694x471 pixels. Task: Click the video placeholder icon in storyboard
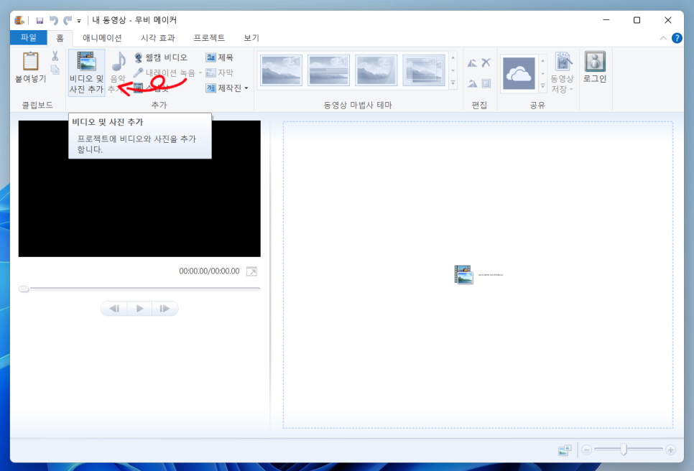coord(463,275)
